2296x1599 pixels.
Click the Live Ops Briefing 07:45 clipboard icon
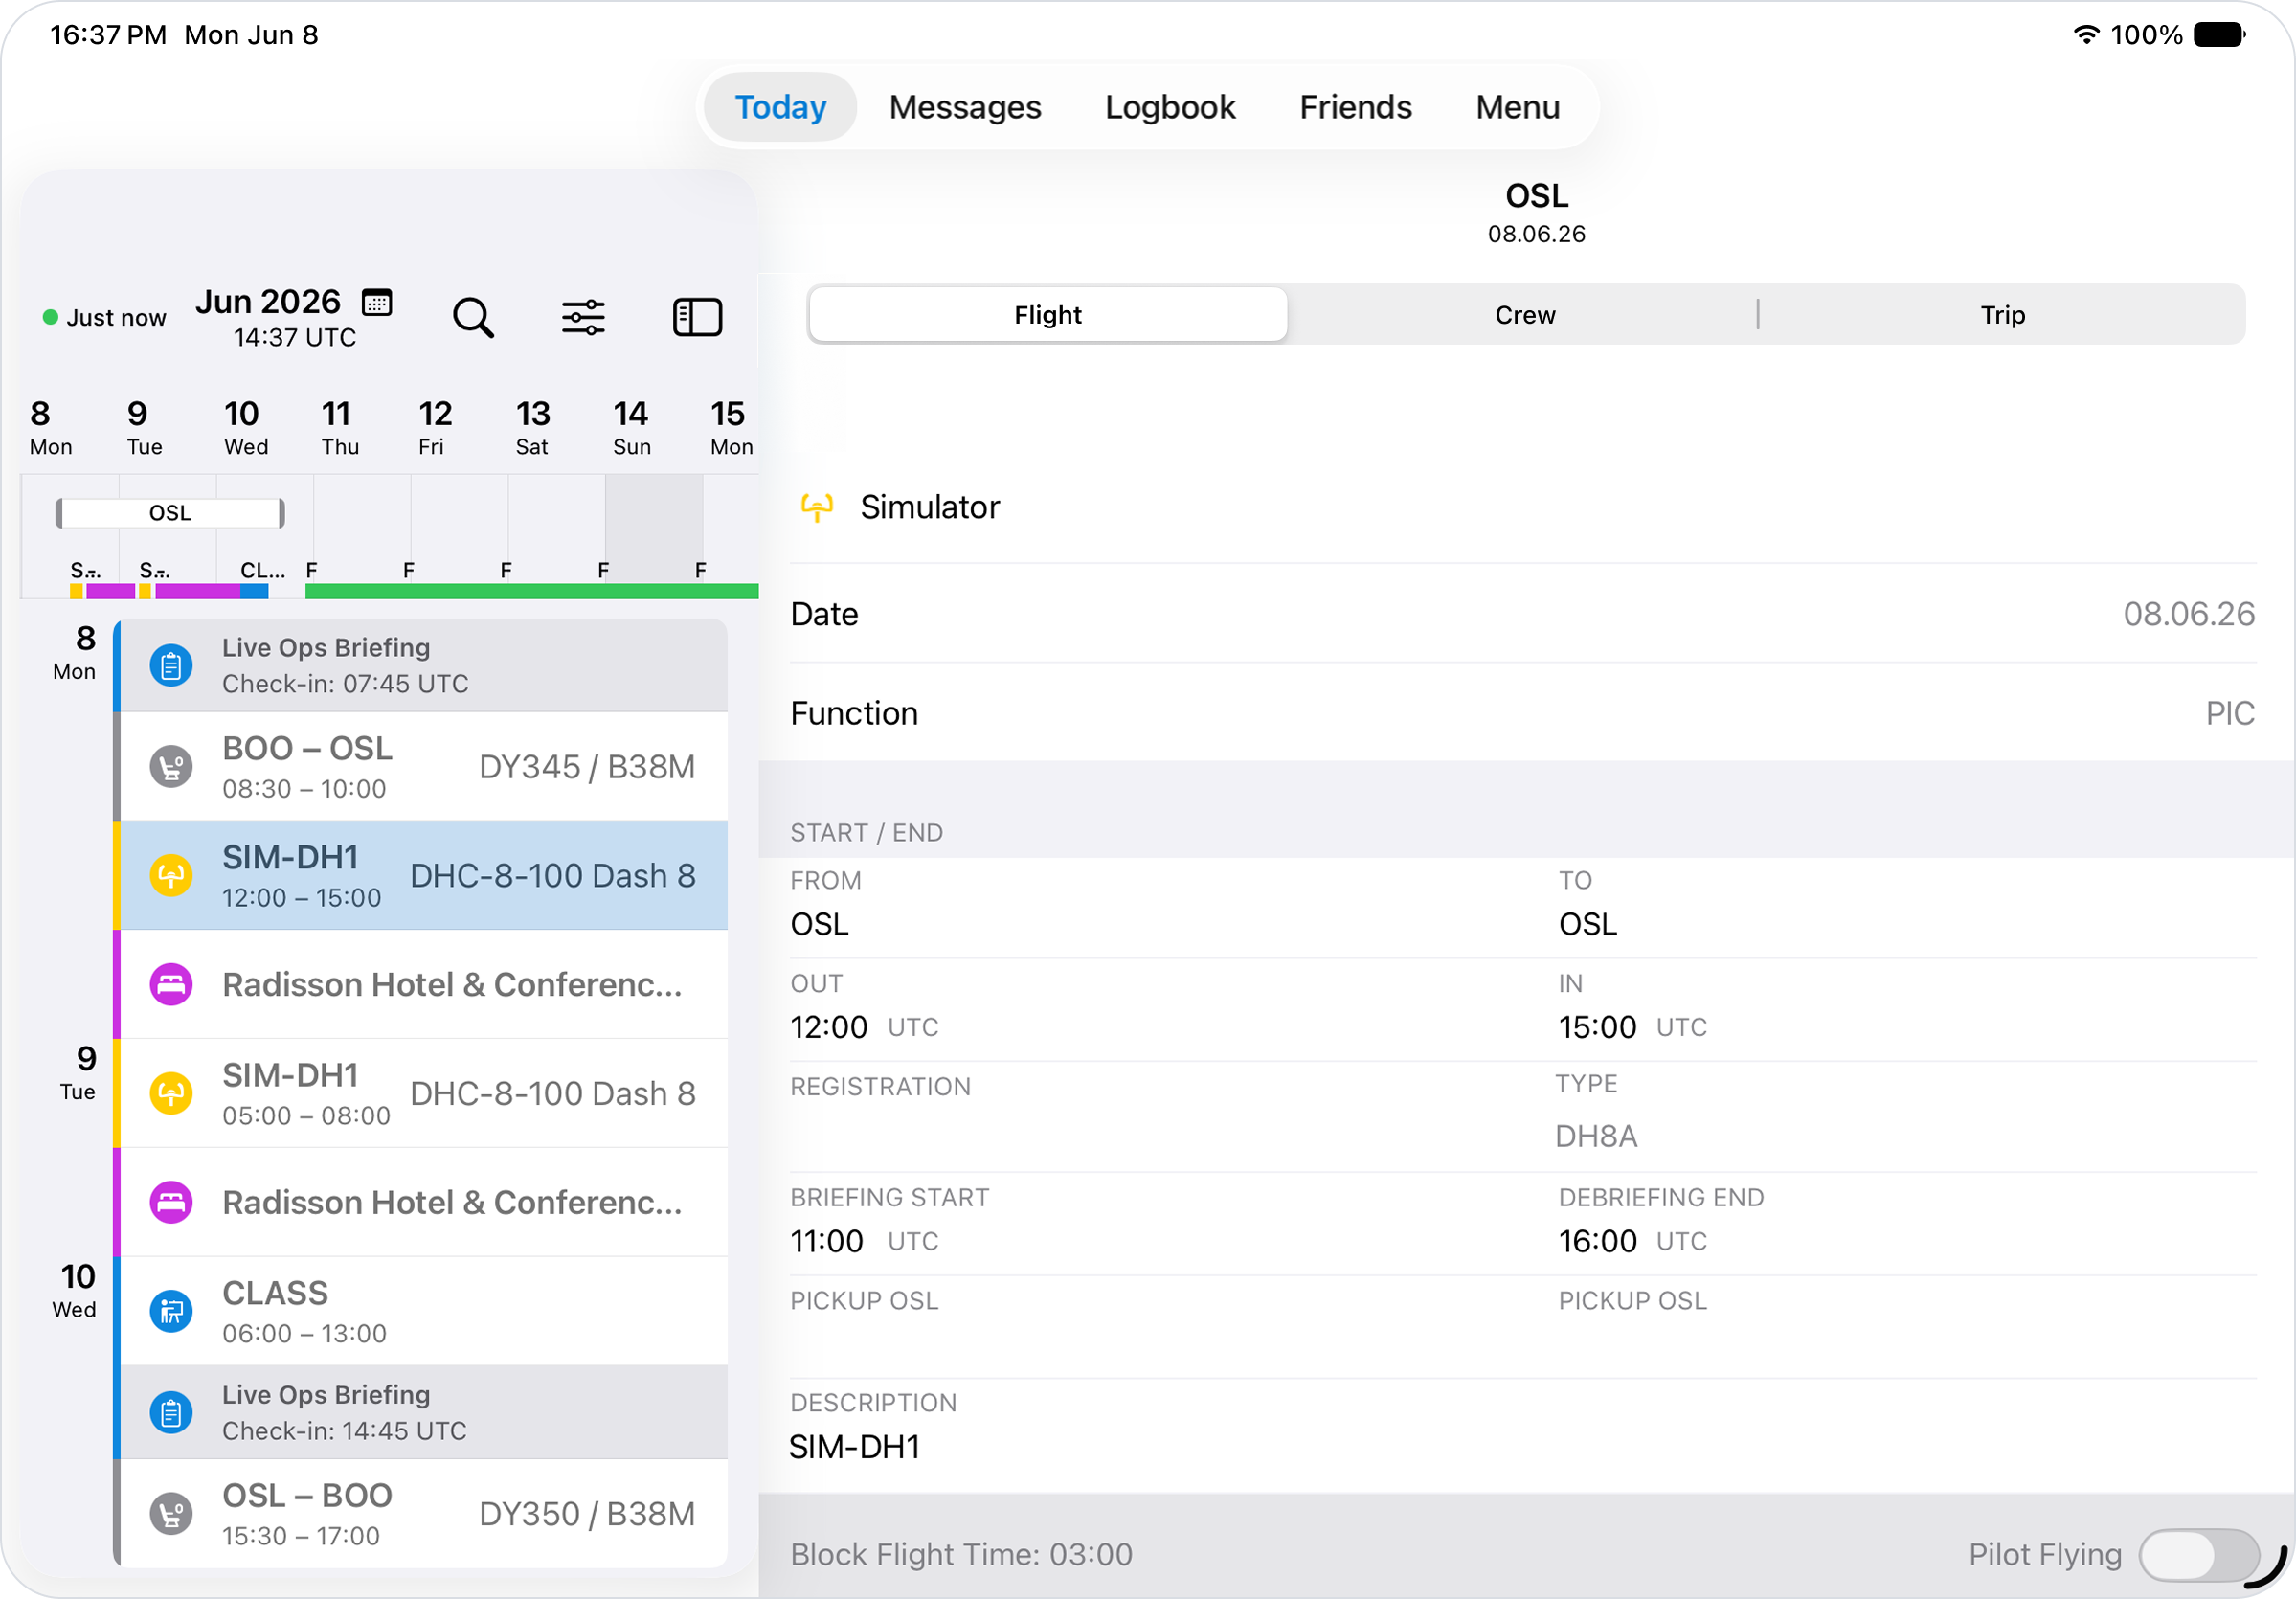(x=171, y=665)
